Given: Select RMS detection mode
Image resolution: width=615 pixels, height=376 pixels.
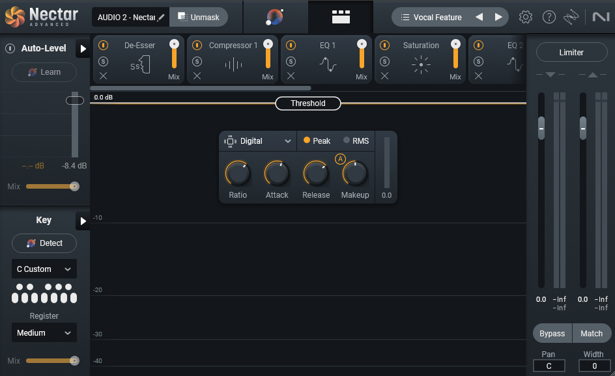Looking at the screenshot, I should (356, 141).
